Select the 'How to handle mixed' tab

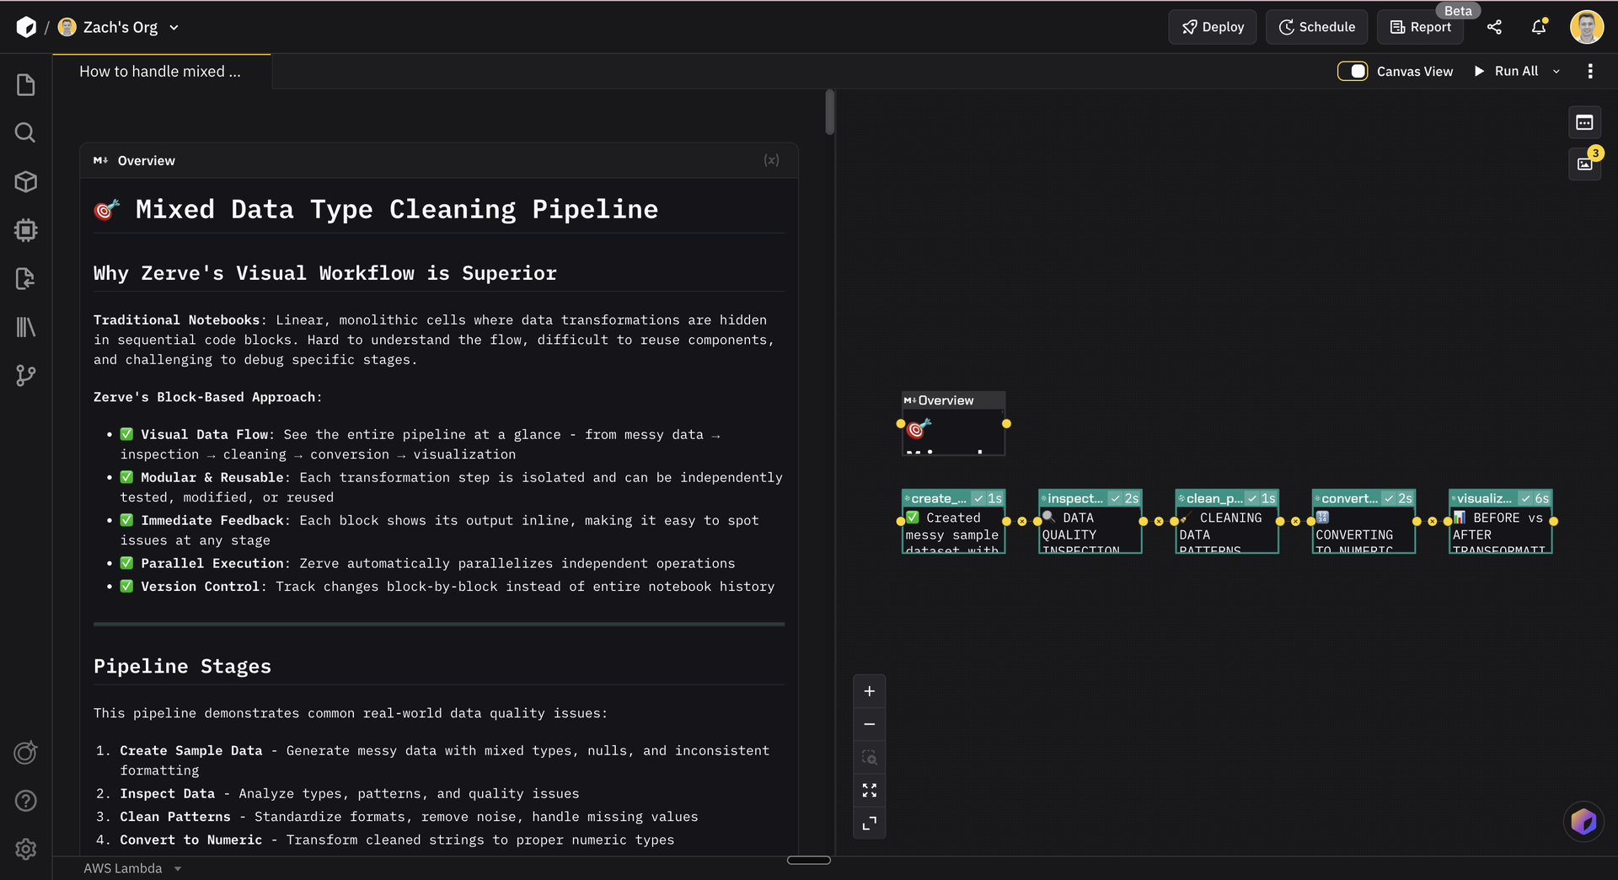(x=159, y=71)
